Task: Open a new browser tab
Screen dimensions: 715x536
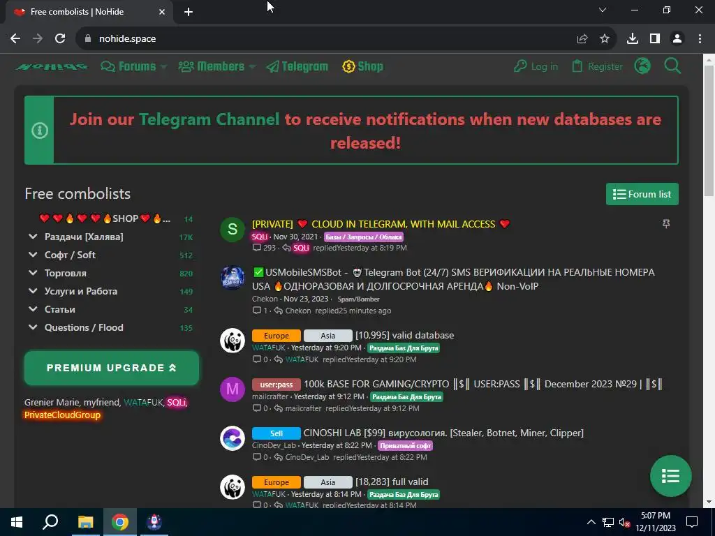Action: pos(189,12)
